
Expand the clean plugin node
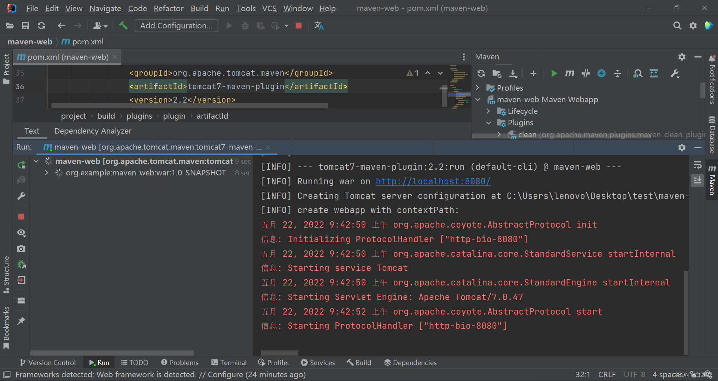coord(499,134)
